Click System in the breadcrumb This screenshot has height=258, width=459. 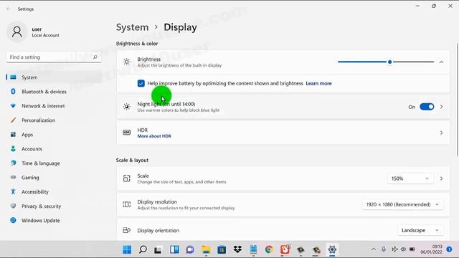132,27
